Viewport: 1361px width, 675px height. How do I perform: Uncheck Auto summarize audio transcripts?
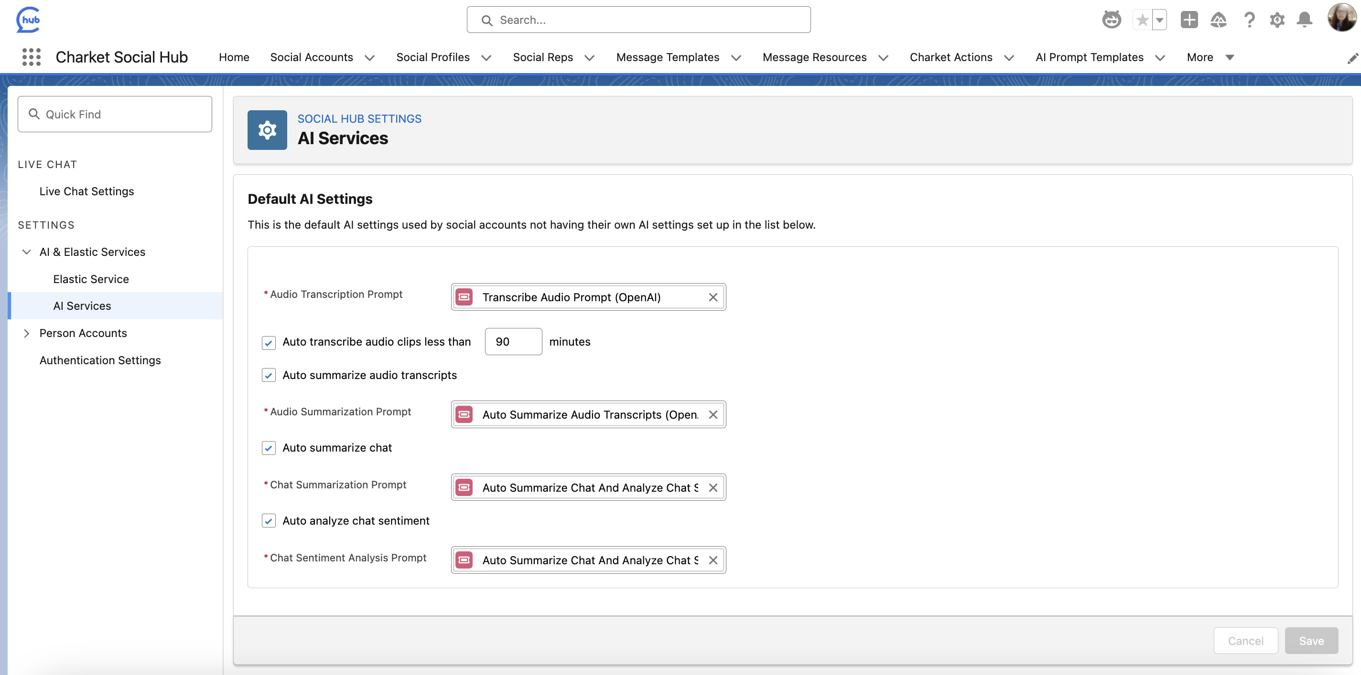pos(269,375)
